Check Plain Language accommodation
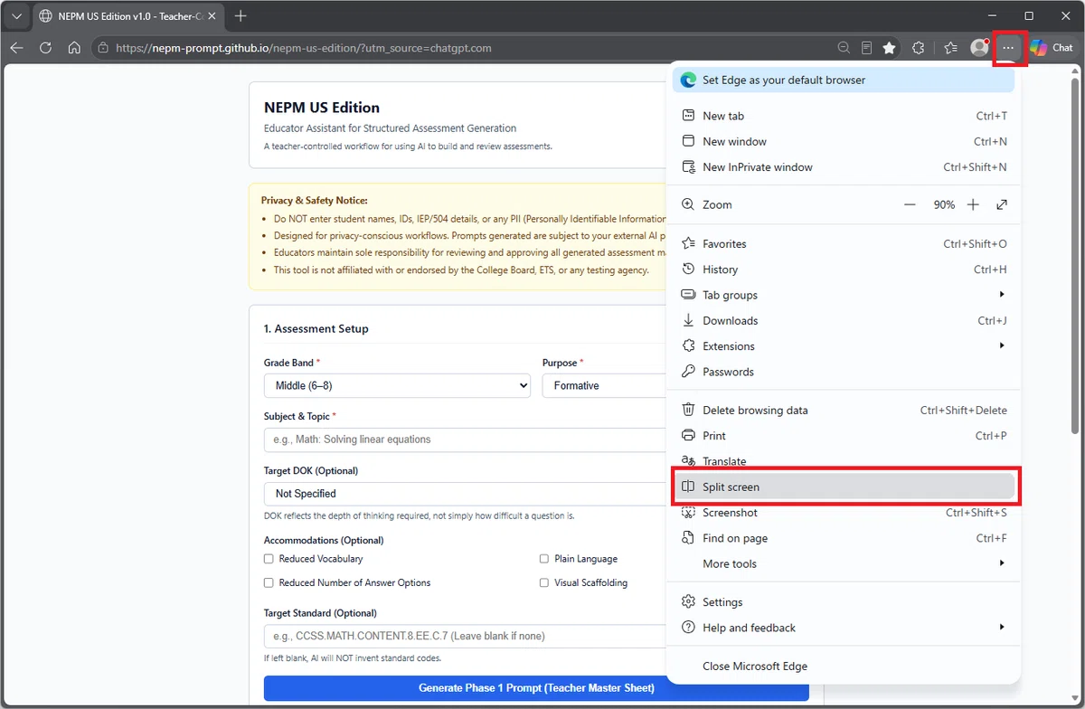1085x709 pixels. 544,559
